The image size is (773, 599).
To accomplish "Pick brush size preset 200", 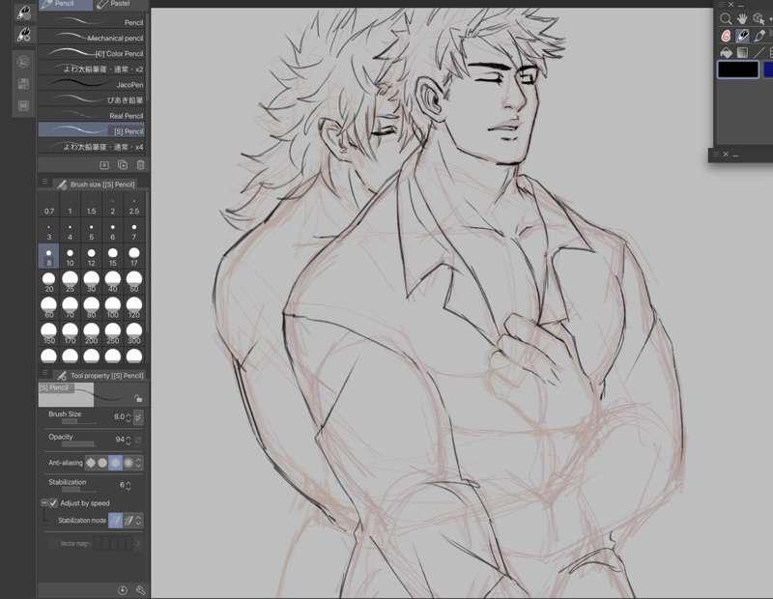I will point(91,333).
